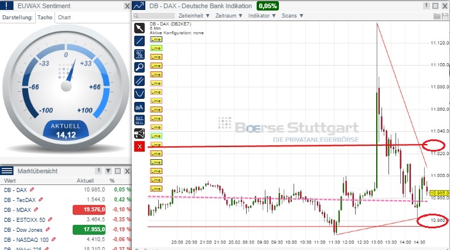Click the megaphone alert tool
The image size is (450, 250).
[x=139, y=133]
